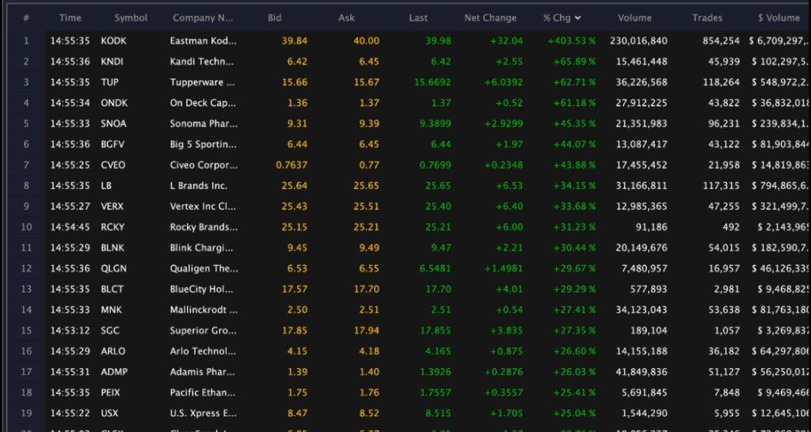Click the QLGN net change +1.4981

tap(504, 268)
